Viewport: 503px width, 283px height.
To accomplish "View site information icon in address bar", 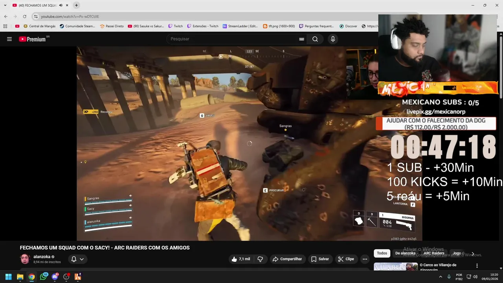I will [36, 17].
